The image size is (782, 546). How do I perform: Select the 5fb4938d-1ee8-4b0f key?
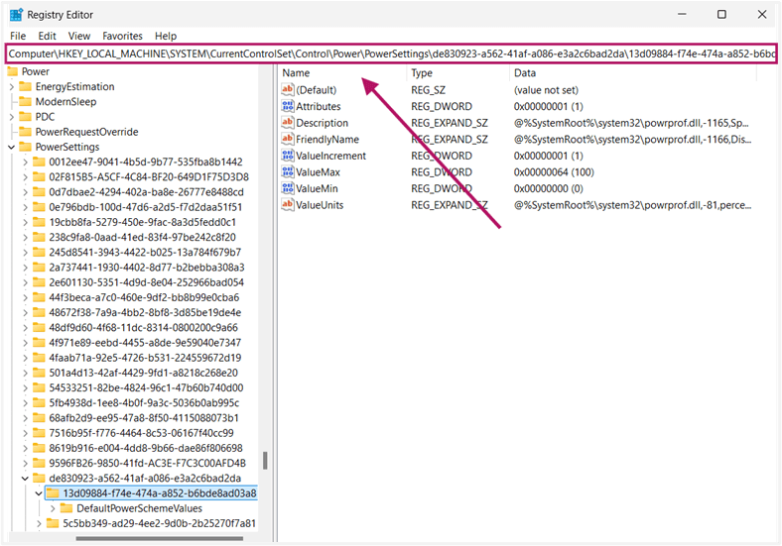point(144,402)
